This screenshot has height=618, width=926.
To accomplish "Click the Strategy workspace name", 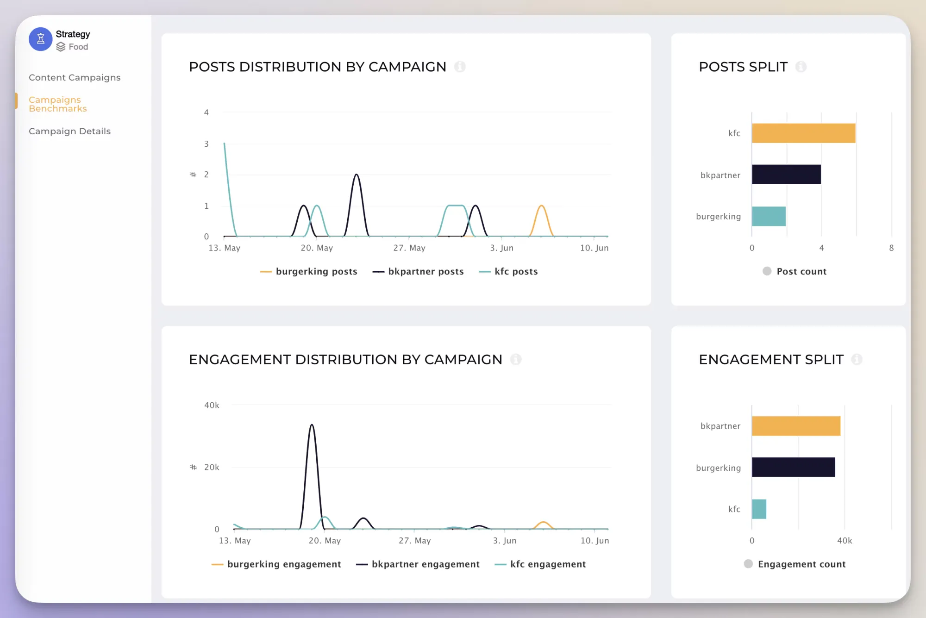I will click(x=73, y=34).
